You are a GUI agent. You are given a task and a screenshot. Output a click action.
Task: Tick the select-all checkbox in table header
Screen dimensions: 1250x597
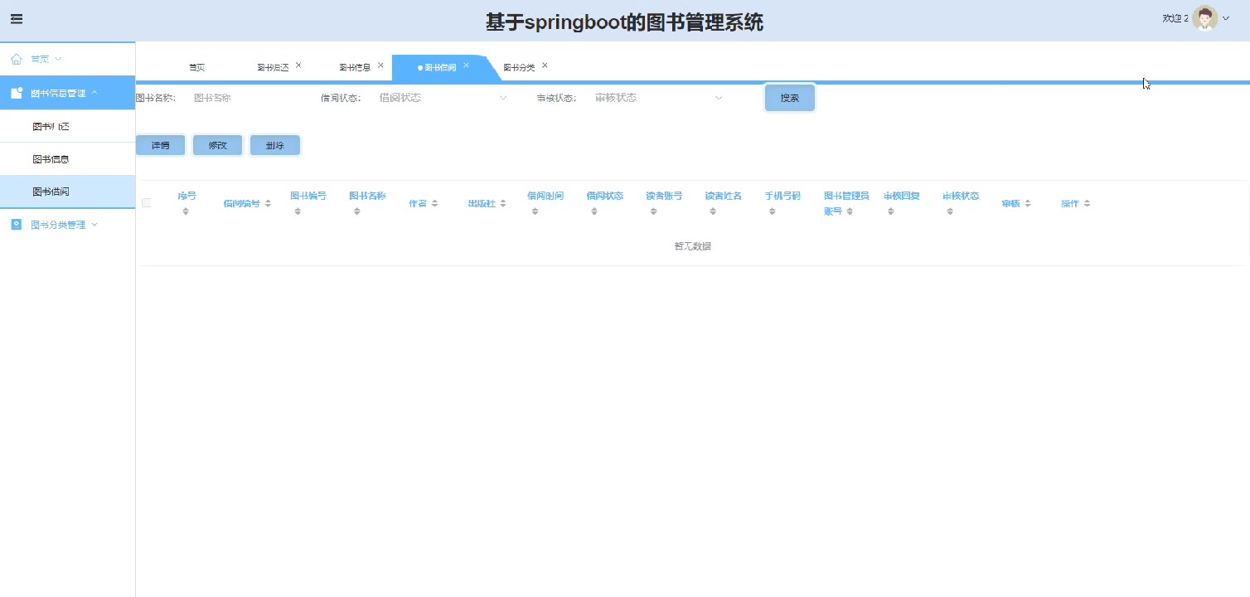147,202
